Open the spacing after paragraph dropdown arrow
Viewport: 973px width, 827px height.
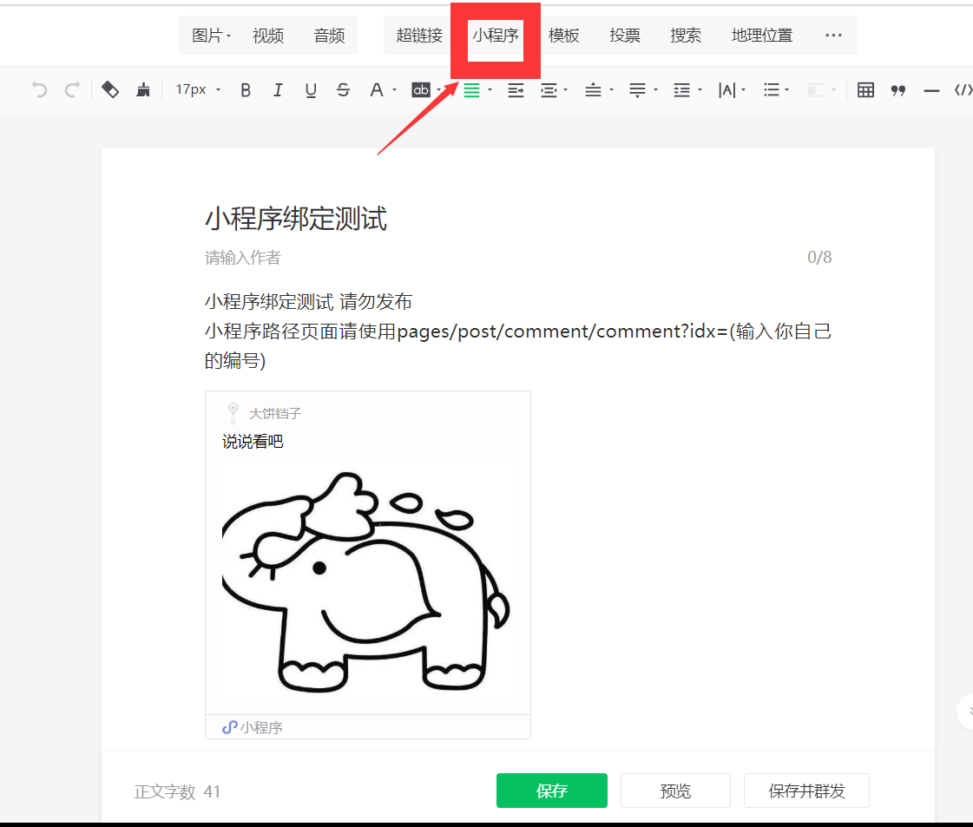[655, 90]
